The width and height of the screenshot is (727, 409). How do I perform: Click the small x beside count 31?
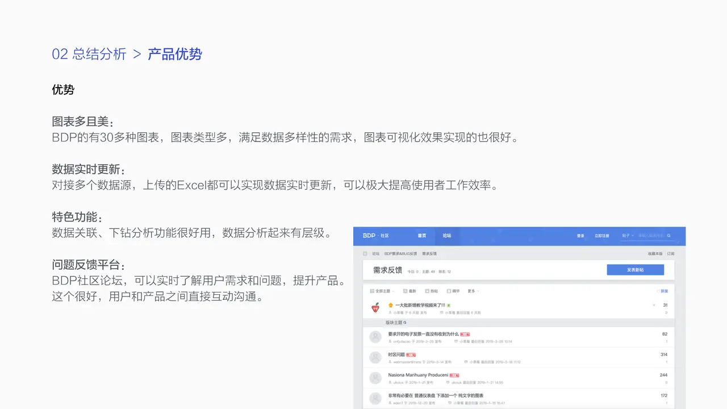click(x=654, y=305)
